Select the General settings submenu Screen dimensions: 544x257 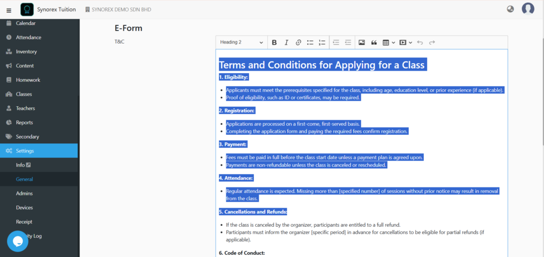click(39, 179)
